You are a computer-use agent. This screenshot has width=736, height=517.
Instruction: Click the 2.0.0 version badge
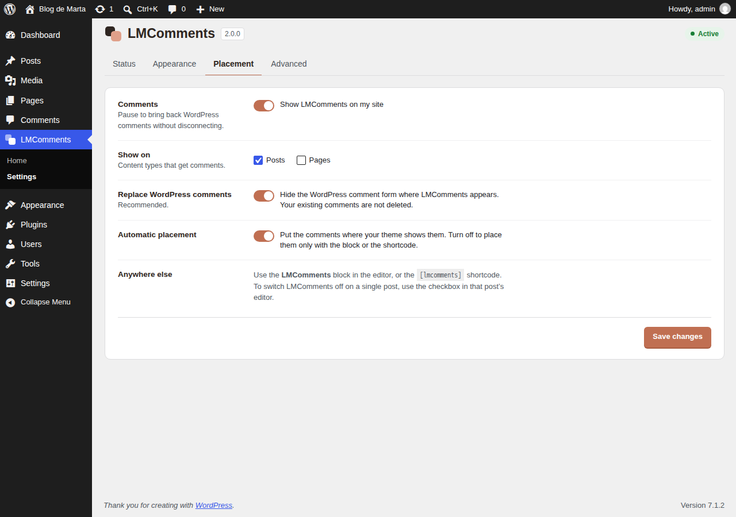point(232,34)
